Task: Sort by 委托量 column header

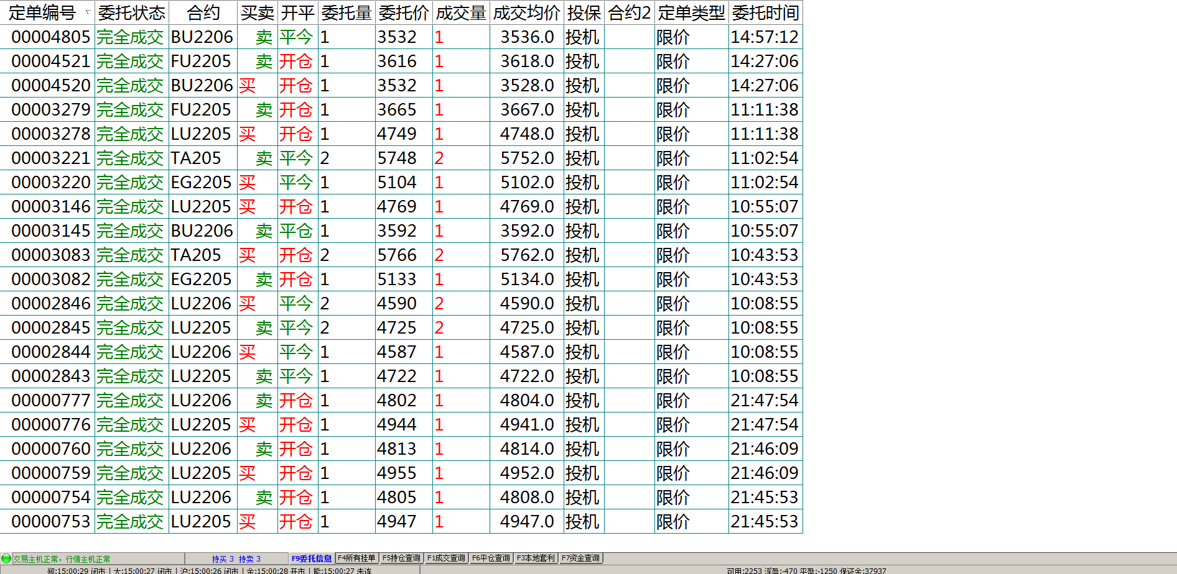Action: 347,12
